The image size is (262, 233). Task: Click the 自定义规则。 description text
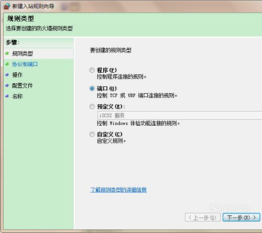point(112,141)
